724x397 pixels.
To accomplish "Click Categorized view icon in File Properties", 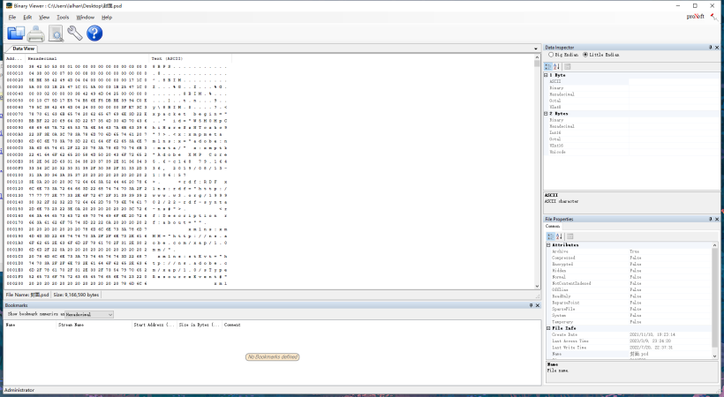I will [550, 236].
